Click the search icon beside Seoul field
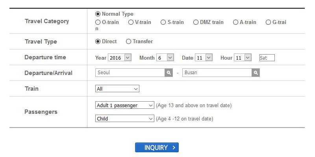Screen dimensions: 315x157 tap(169, 73)
